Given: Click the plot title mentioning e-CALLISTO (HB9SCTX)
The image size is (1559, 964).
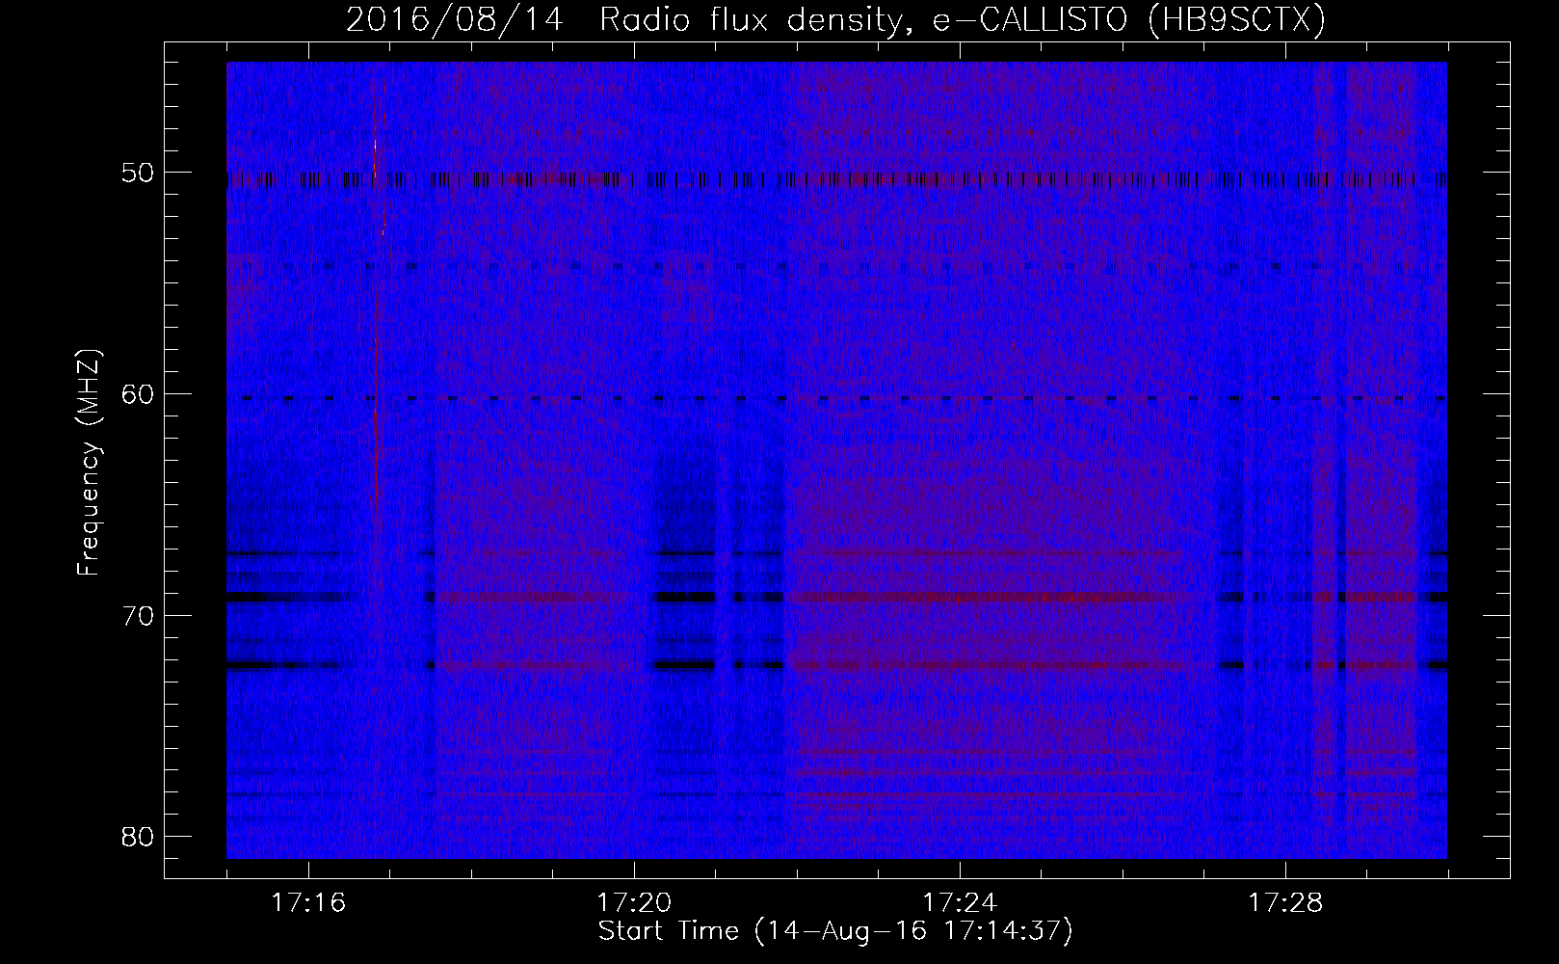Looking at the screenshot, I should [835, 19].
